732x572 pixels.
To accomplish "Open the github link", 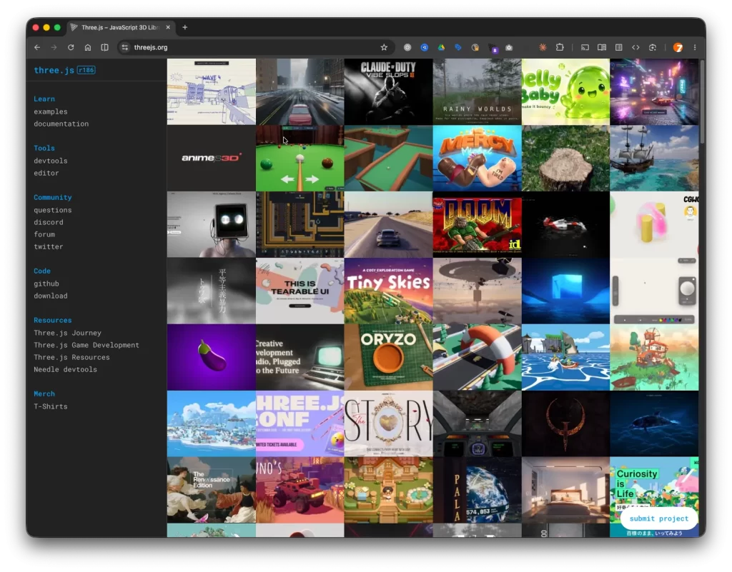I will pyautogui.click(x=46, y=284).
